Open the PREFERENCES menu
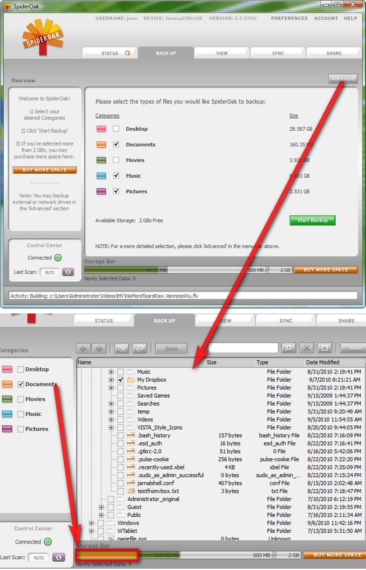Image resolution: width=366 pixels, height=570 pixels. pyautogui.click(x=289, y=18)
